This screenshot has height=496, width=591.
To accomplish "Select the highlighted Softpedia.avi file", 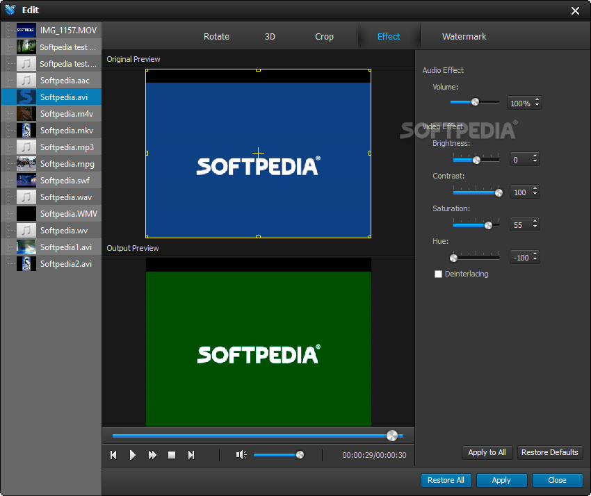I will tap(51, 97).
